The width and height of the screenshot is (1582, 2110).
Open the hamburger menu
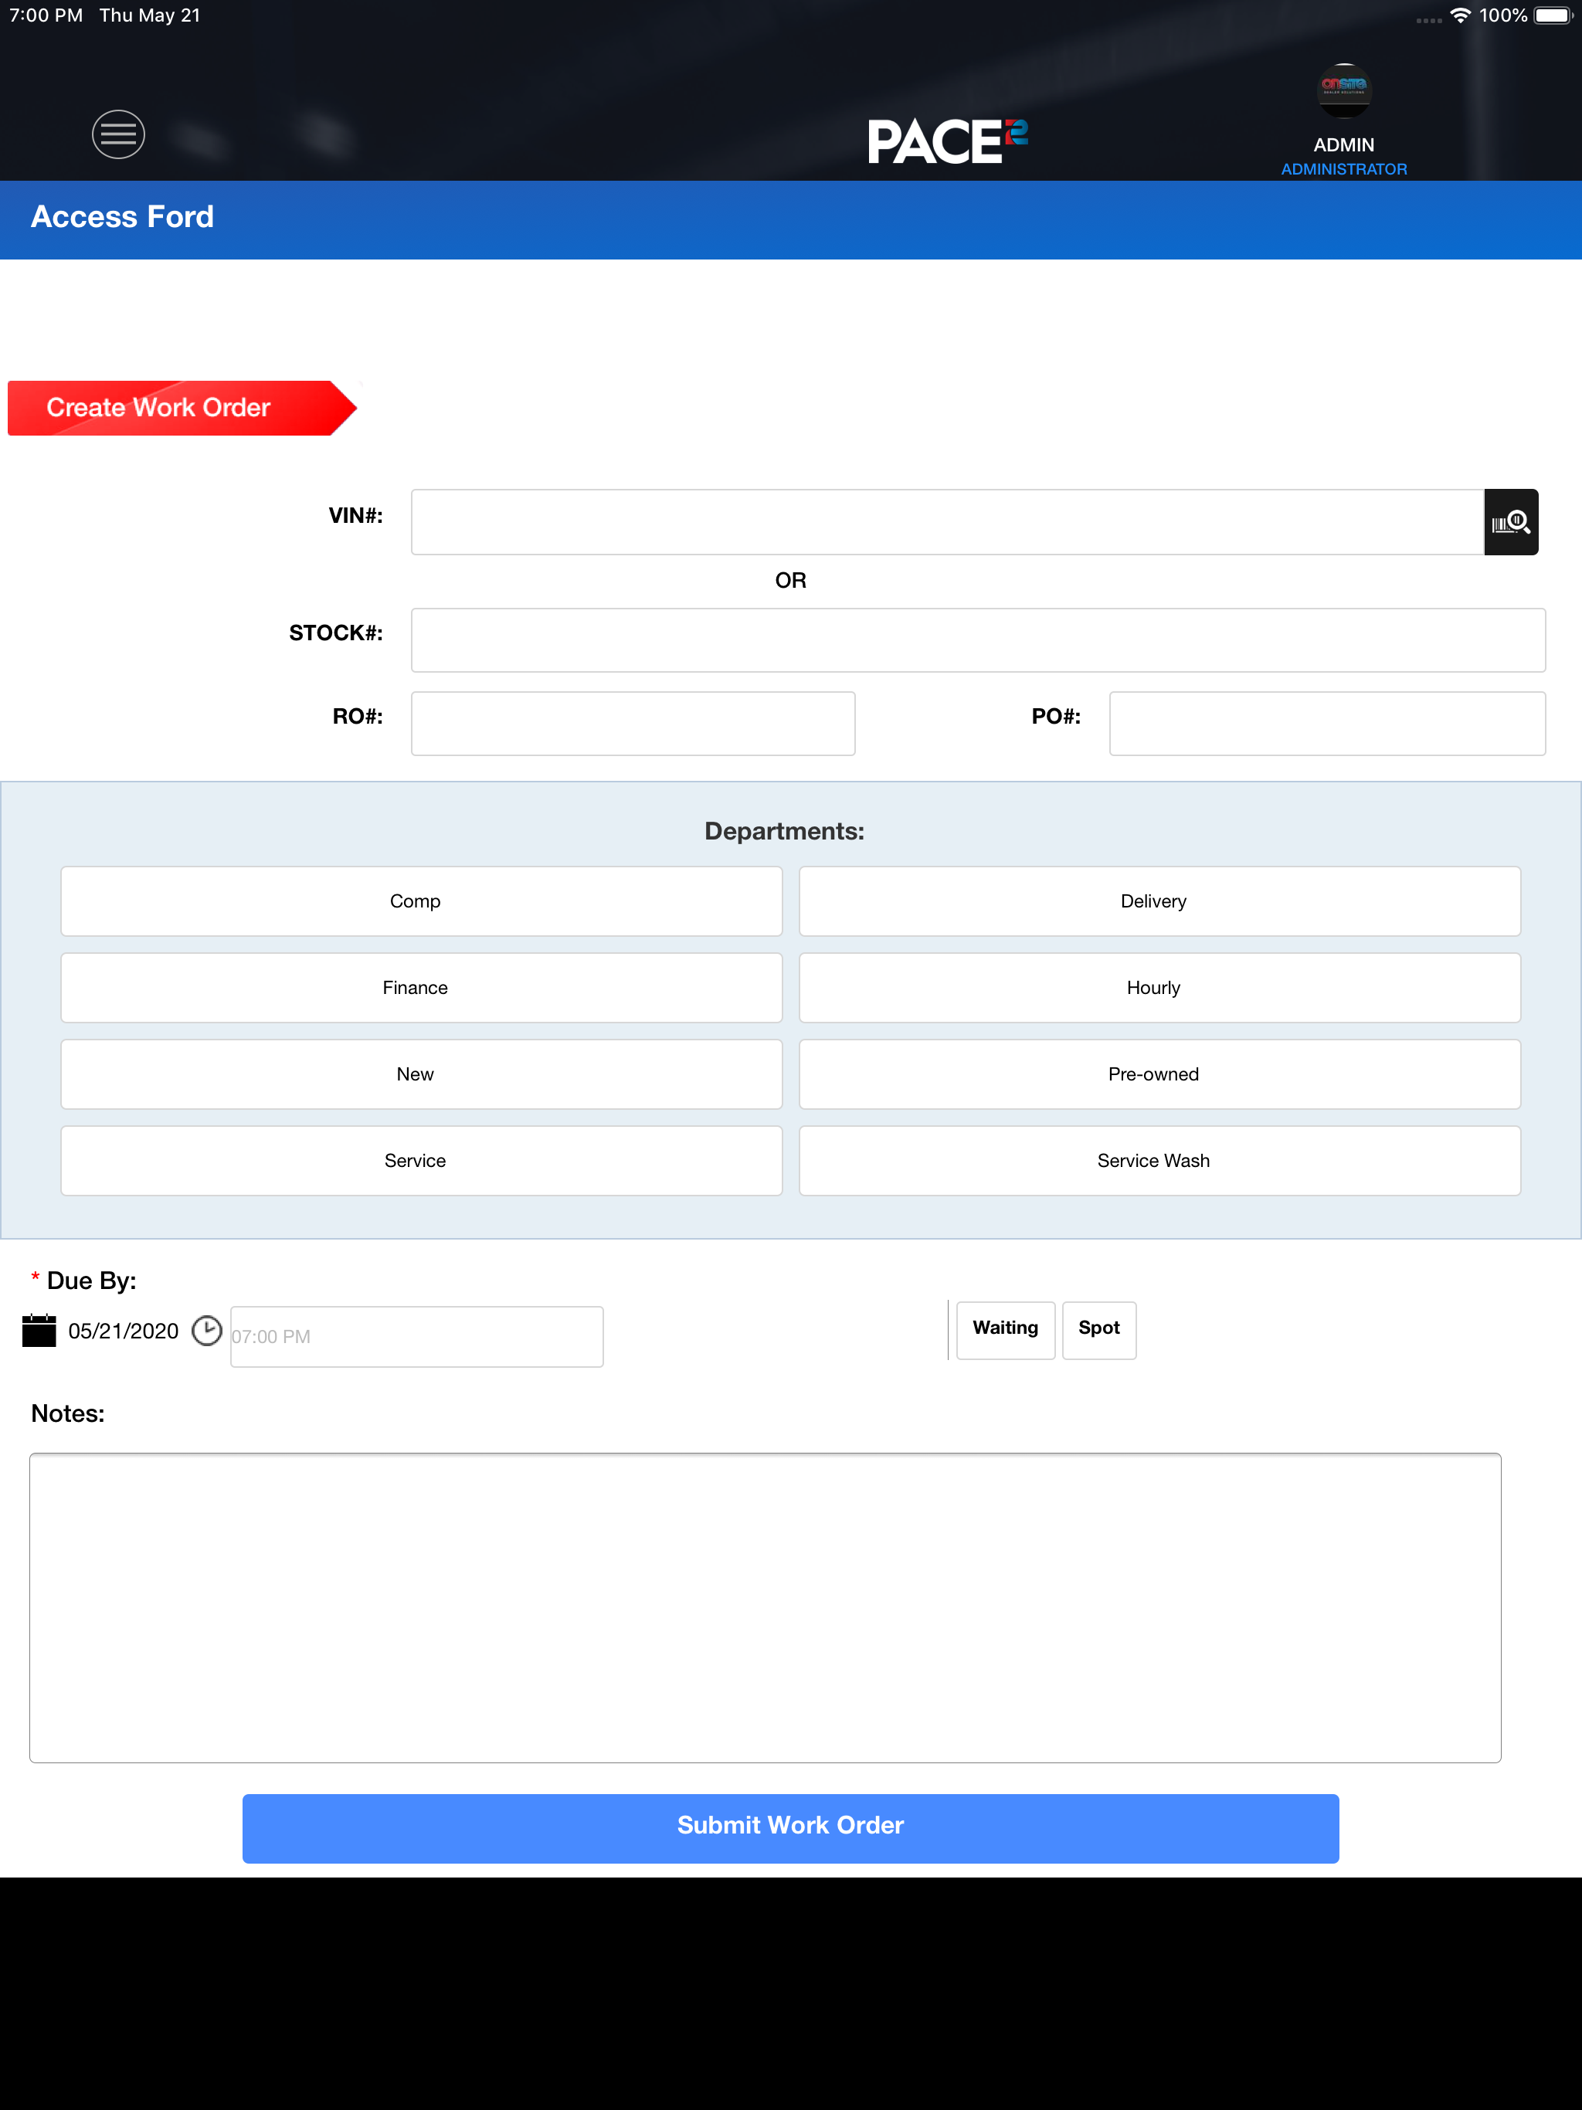pyautogui.click(x=118, y=134)
